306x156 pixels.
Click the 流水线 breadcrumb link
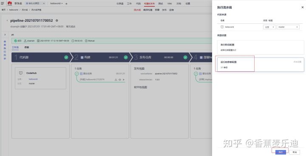click(25, 10)
